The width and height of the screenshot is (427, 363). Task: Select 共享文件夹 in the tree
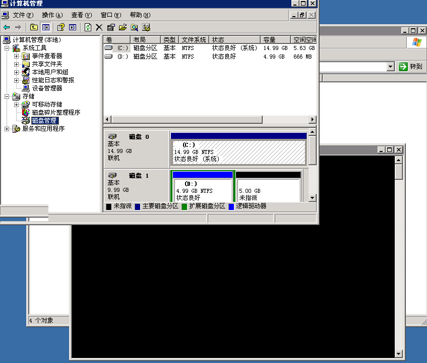tap(47, 64)
